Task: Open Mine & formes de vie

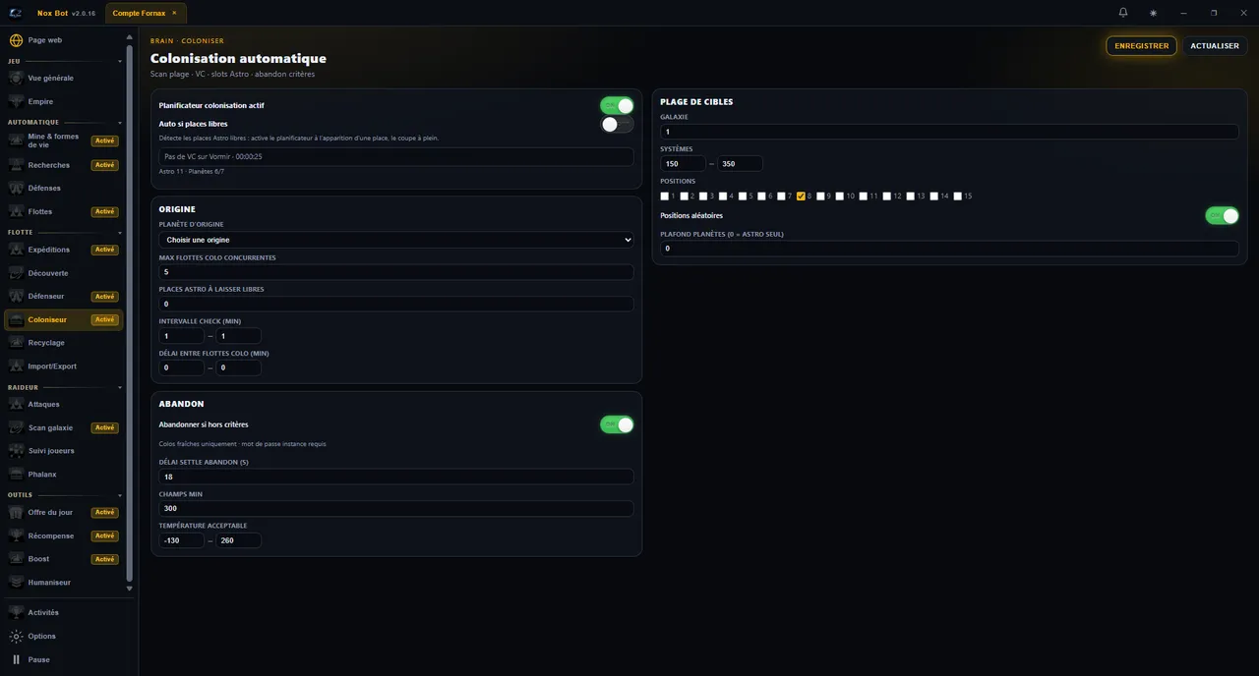Action: [x=64, y=141]
